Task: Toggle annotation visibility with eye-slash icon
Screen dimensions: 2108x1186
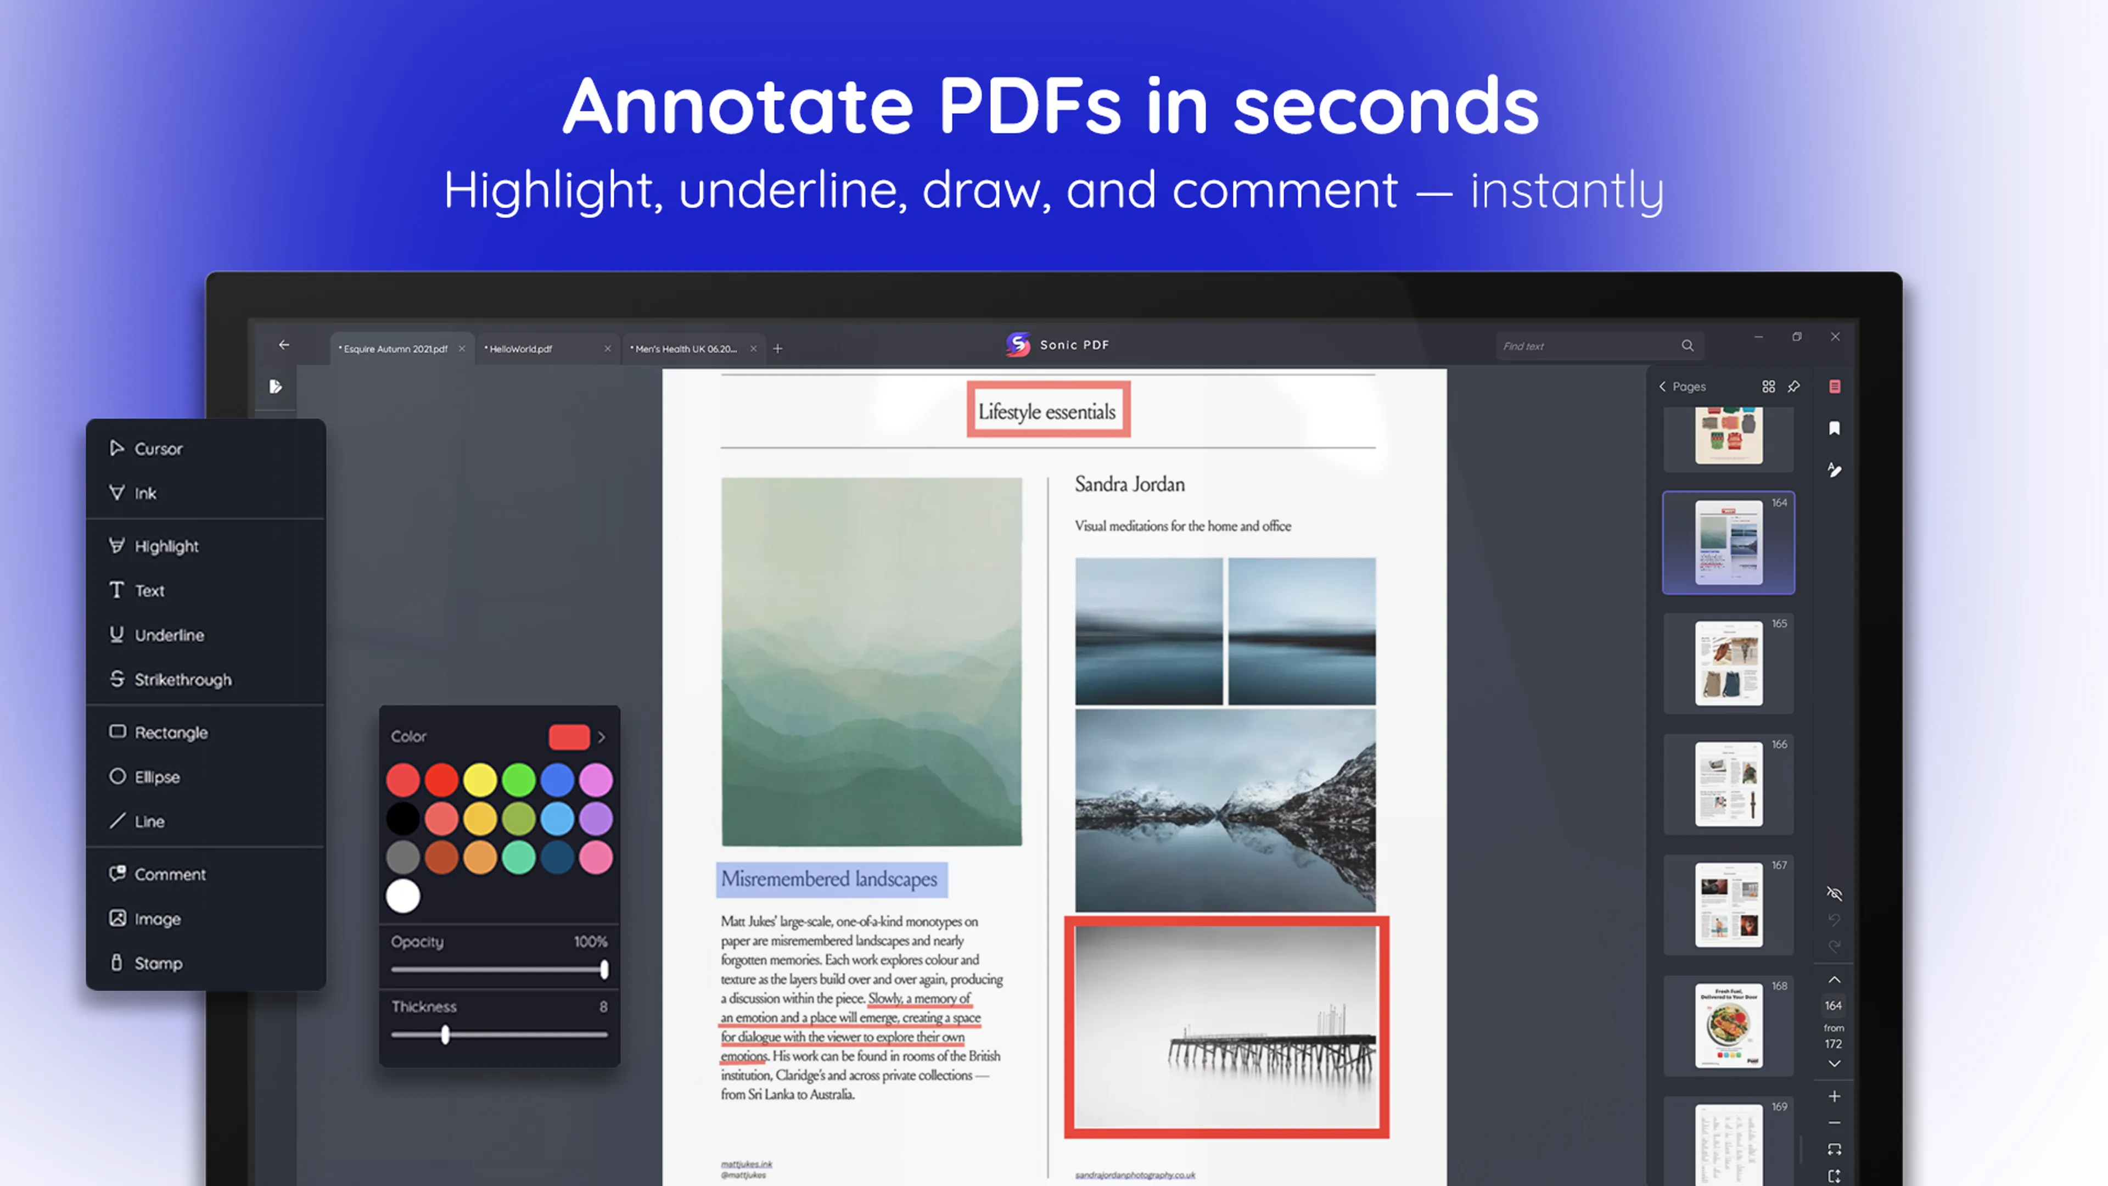Action: pos(1834,894)
